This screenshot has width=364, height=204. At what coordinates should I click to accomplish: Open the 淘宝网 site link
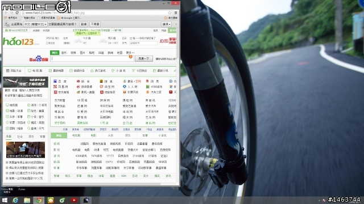pyautogui.click(x=107, y=87)
